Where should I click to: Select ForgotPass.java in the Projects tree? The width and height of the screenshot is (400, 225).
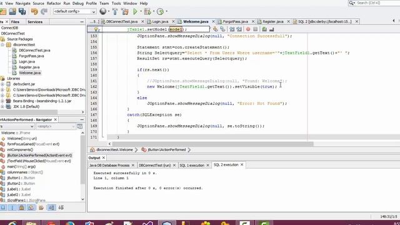[x=31, y=56]
